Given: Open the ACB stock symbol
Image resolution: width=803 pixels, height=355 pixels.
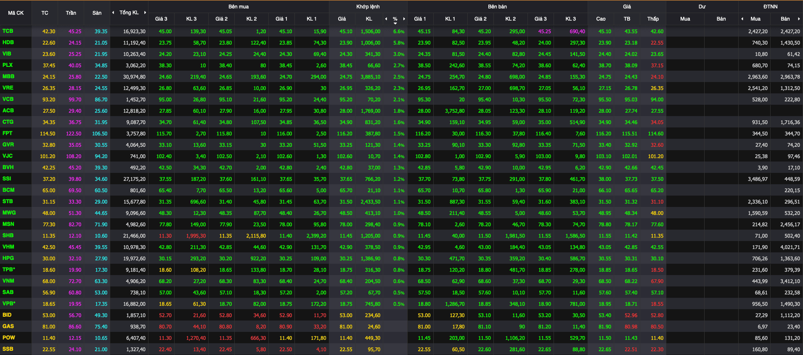Looking at the screenshot, I should 8,111.
